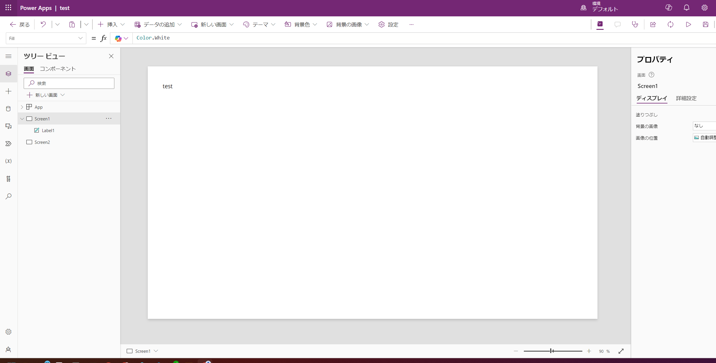Collapse the Screen1 tree node
Image resolution: width=716 pixels, height=363 pixels.
coord(22,119)
